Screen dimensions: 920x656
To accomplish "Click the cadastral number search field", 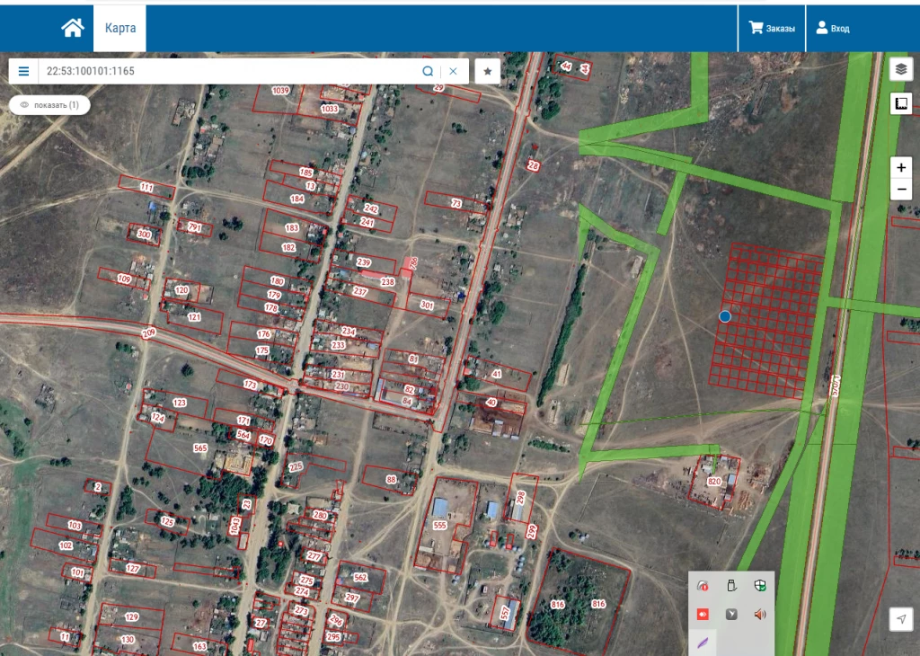I will point(225,71).
